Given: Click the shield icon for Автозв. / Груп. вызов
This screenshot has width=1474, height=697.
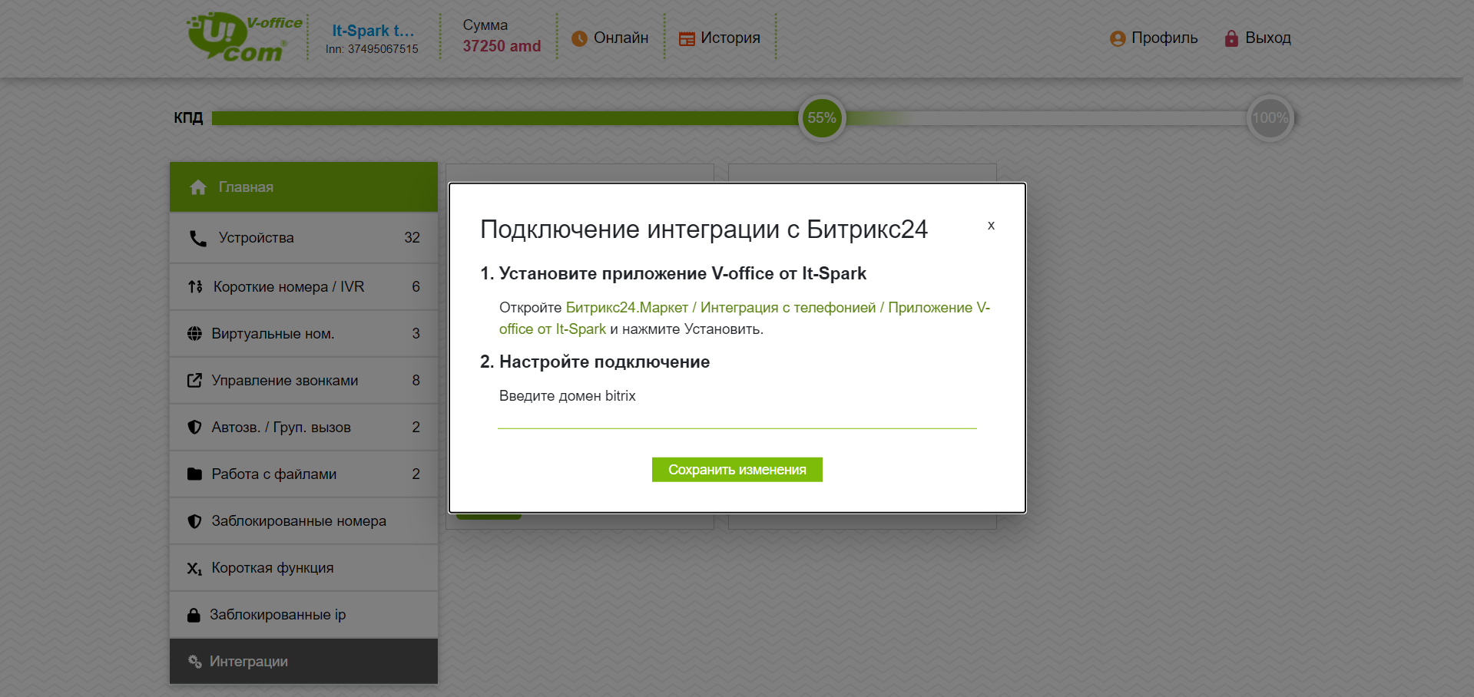Looking at the screenshot, I should (x=195, y=427).
